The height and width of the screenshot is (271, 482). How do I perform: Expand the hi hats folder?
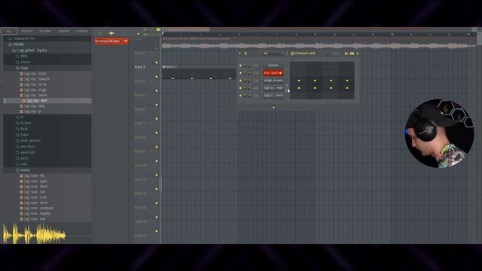click(x=23, y=123)
